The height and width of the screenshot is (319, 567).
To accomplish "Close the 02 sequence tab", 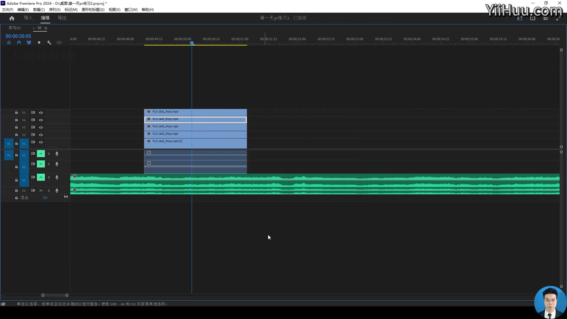I will pos(34,28).
